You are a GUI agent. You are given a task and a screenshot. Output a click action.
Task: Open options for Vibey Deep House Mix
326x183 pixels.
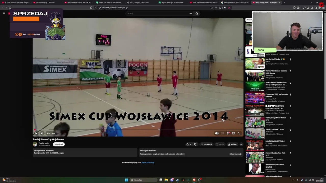click(x=290, y=83)
